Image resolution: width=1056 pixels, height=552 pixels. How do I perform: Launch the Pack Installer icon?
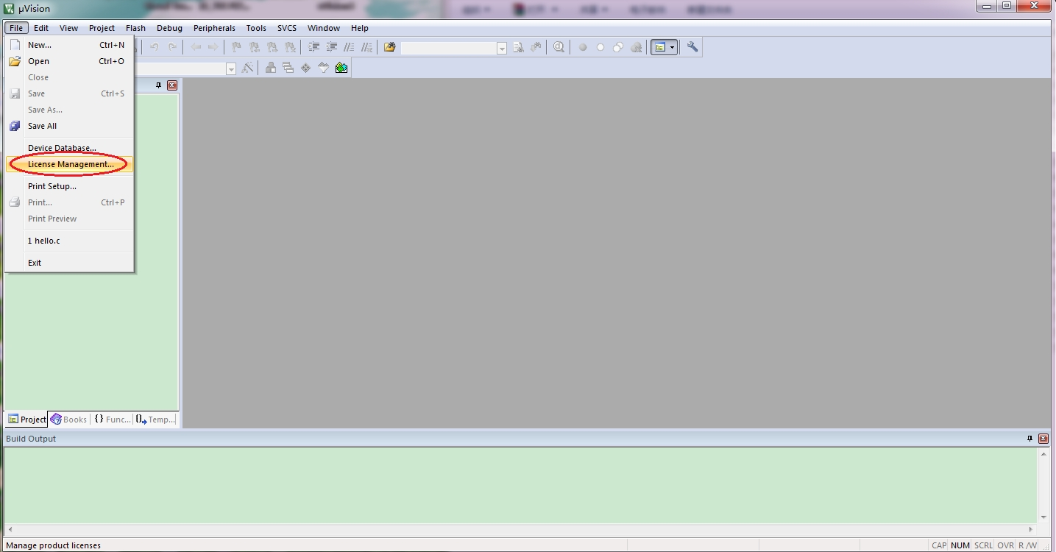341,68
